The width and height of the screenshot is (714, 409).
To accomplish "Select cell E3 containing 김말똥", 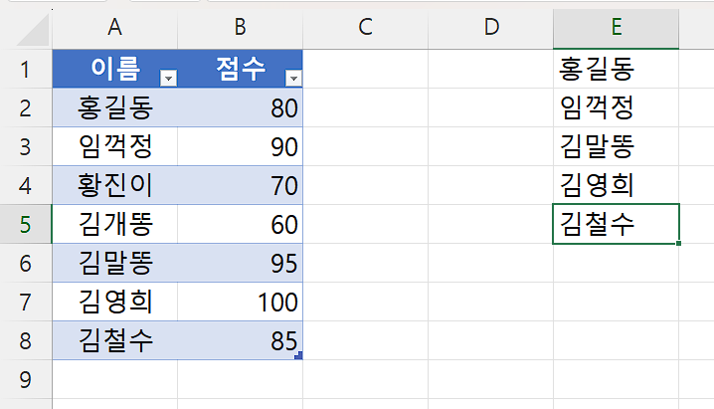I will (x=617, y=146).
